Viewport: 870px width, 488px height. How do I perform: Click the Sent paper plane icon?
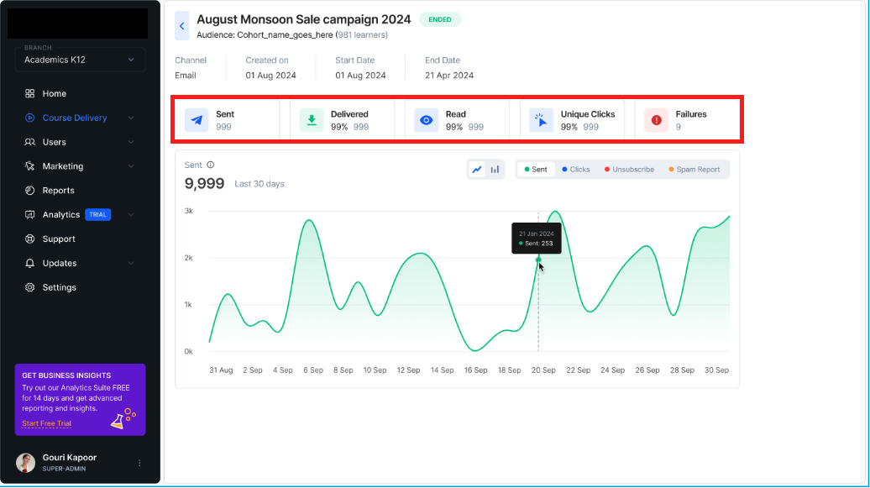(197, 120)
